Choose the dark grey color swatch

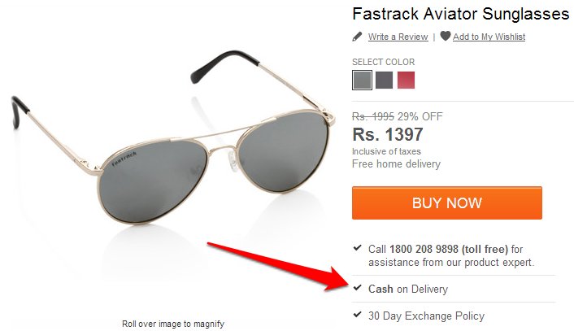(x=384, y=80)
